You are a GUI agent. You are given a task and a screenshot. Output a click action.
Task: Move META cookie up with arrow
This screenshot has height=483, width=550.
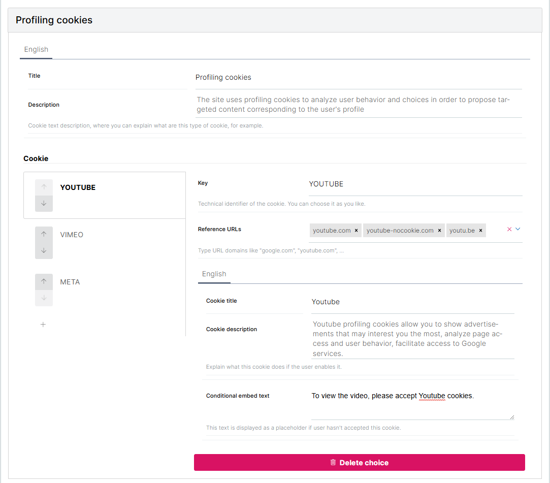[x=44, y=281]
